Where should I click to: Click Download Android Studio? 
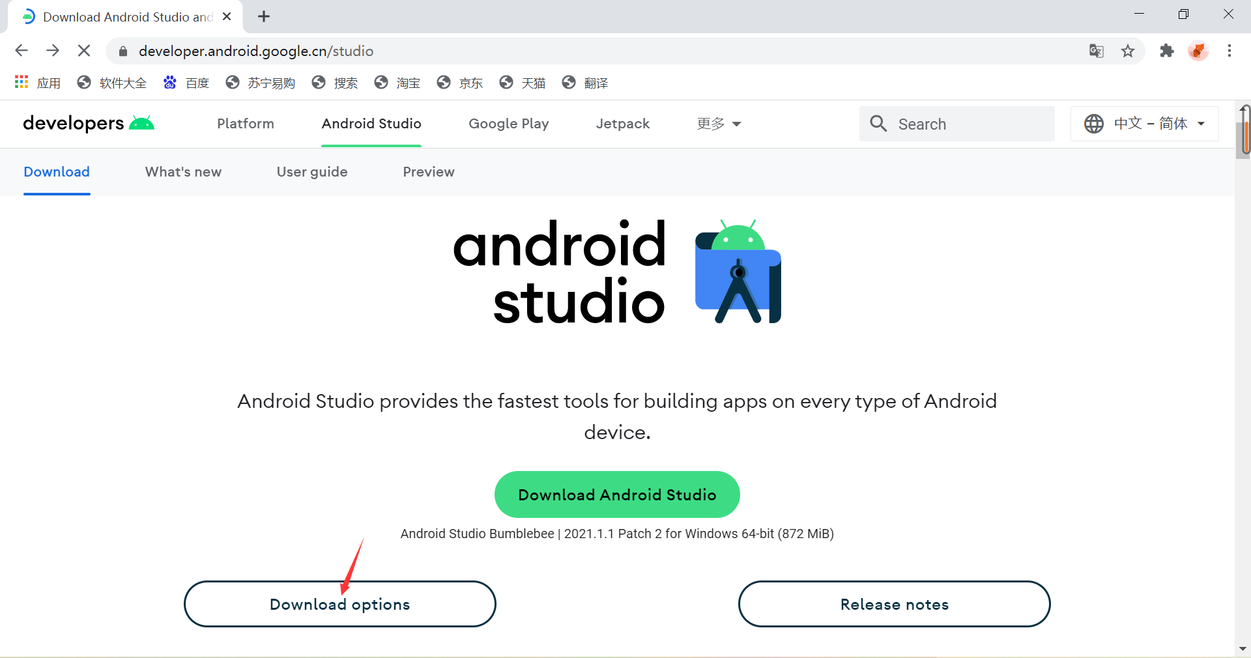616,494
